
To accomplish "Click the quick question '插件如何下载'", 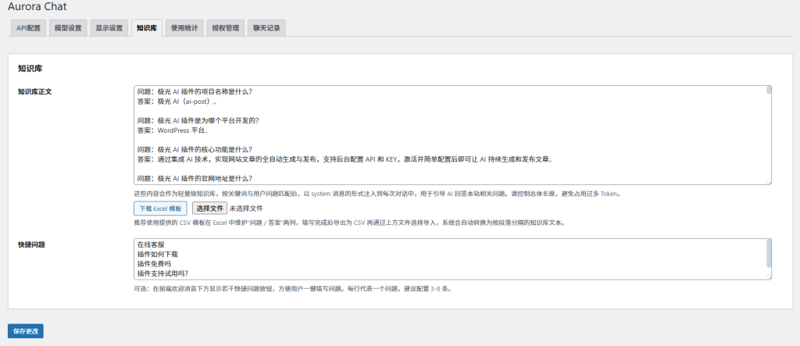I will 158,254.
